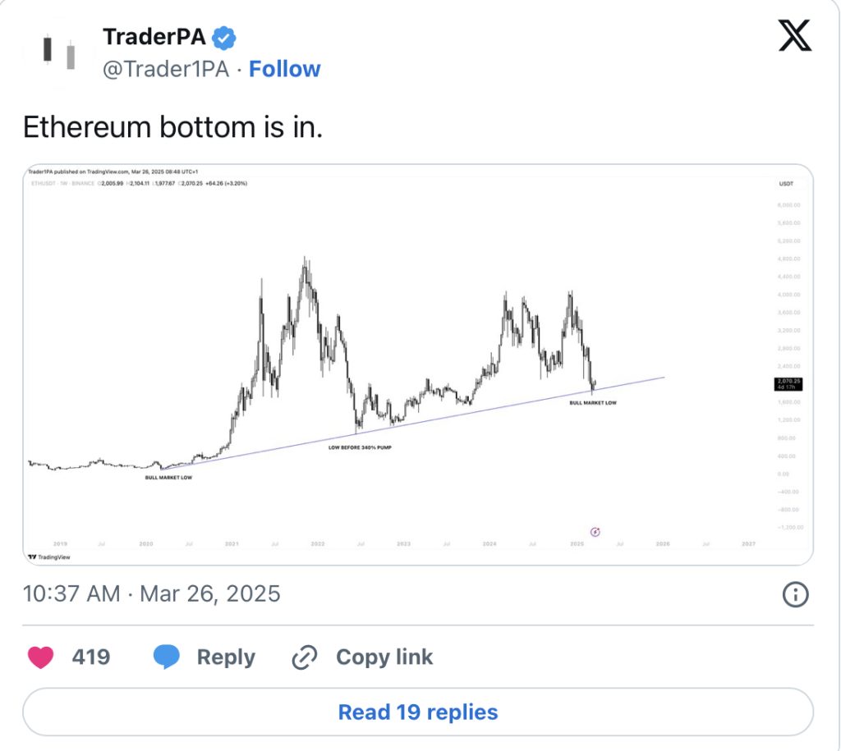Click the @Trader1PA handle
Image resolution: width=841 pixels, height=751 pixels.
tap(166, 69)
